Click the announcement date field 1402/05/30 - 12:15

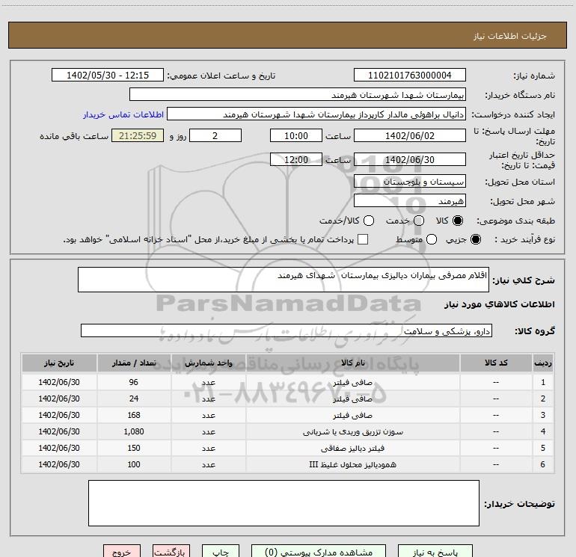(108, 76)
